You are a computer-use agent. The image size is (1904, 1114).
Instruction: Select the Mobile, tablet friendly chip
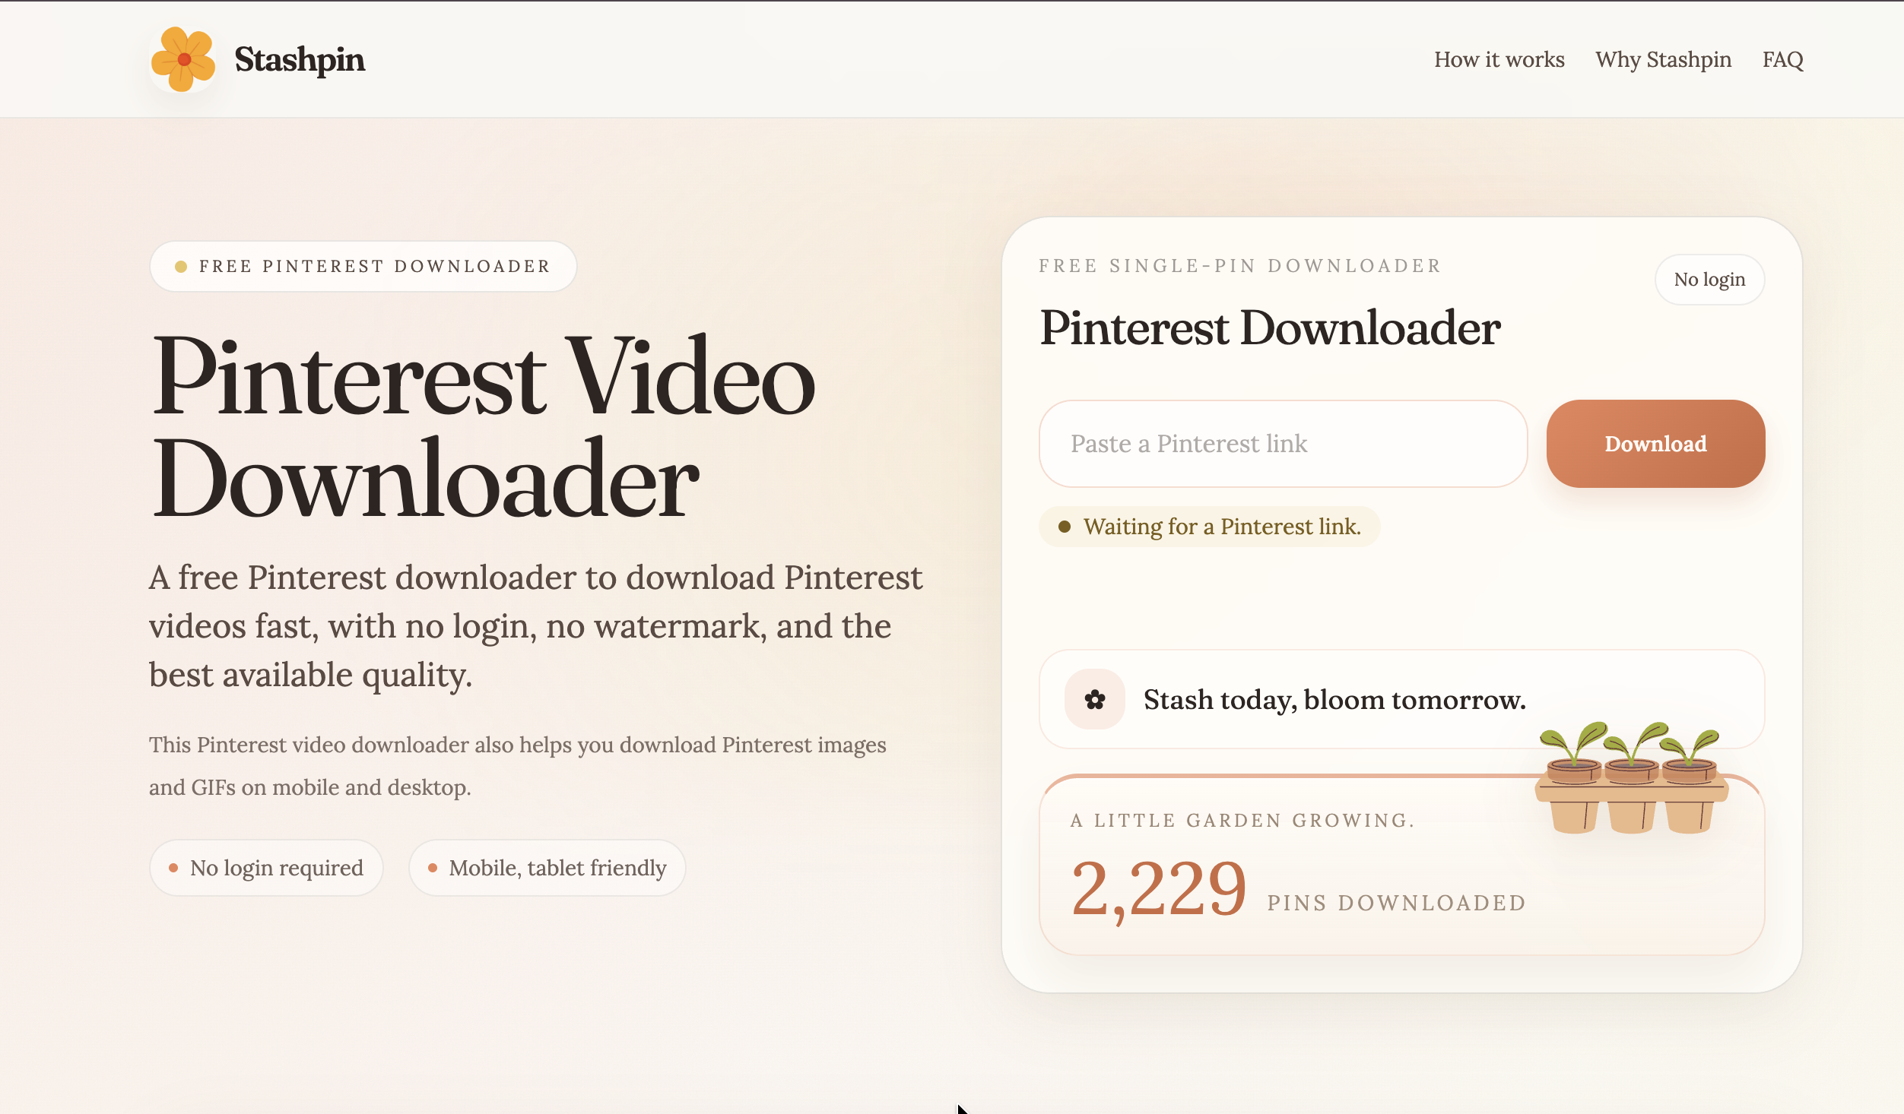tap(547, 868)
